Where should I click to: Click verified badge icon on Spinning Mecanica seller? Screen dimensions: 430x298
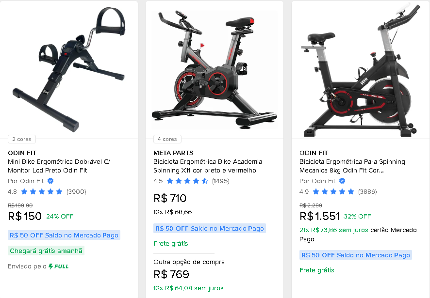click(x=342, y=181)
